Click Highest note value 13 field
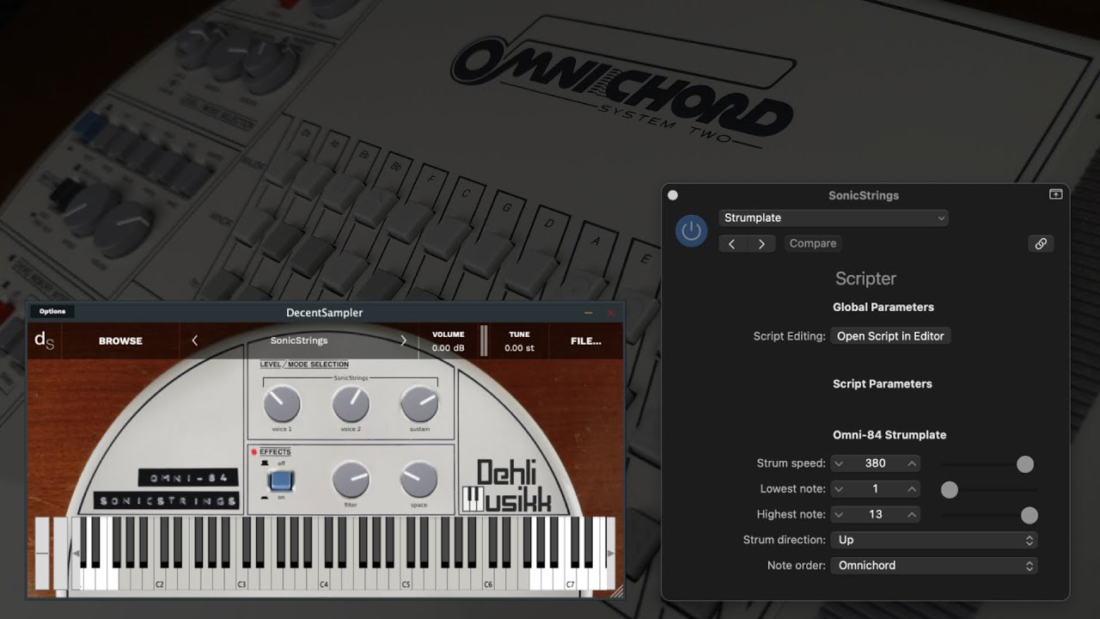 tap(876, 515)
